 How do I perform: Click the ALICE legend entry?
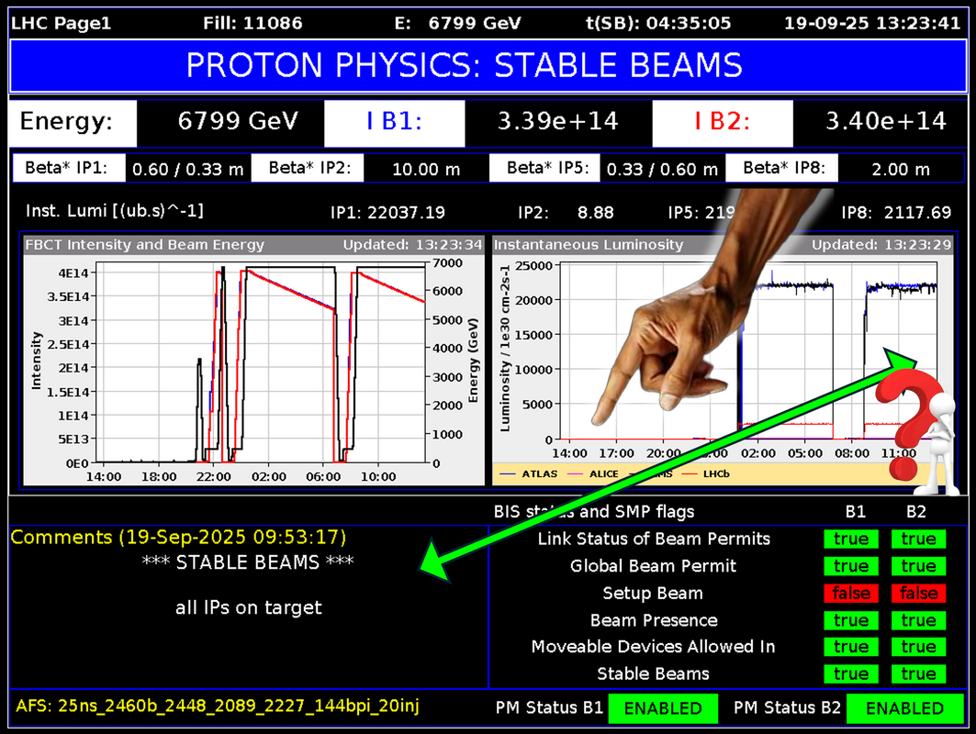coord(589,474)
